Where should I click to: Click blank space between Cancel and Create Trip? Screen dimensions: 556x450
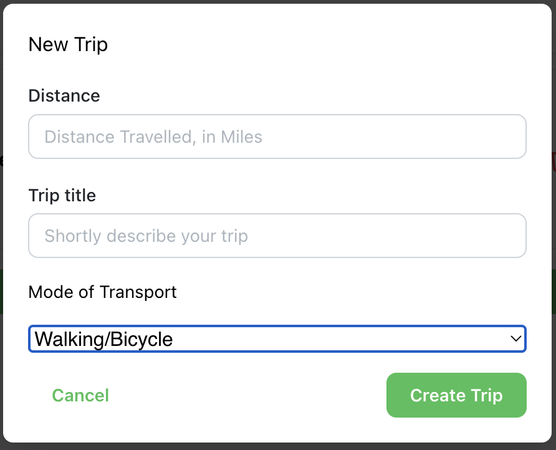[x=249, y=395]
